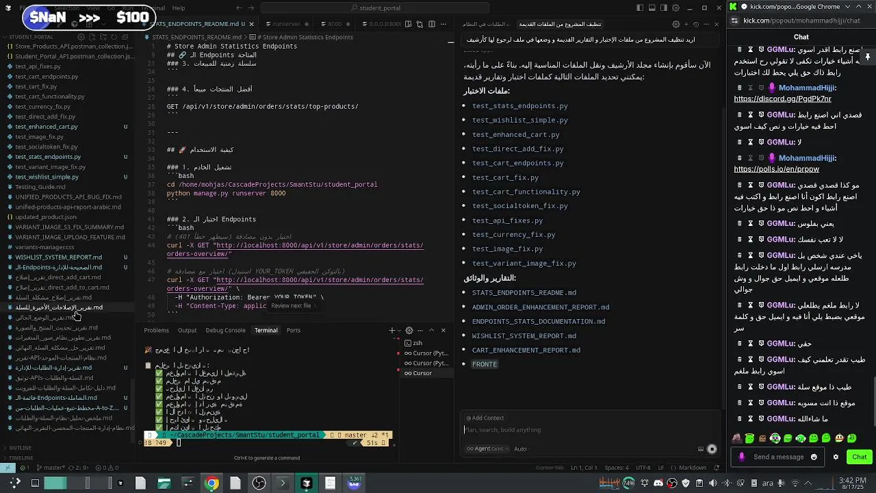Image resolution: width=876 pixels, height=493 pixels.
Task: Collapse the STUDENT_PORTAL explorer header
Action: (31, 37)
